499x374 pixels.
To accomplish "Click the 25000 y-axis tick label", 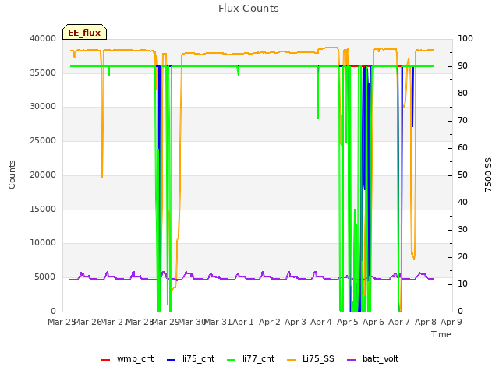I will pyautogui.click(x=43, y=140).
